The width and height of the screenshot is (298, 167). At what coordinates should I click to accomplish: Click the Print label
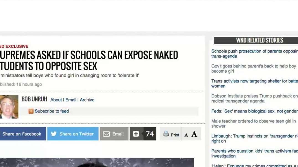175,135
